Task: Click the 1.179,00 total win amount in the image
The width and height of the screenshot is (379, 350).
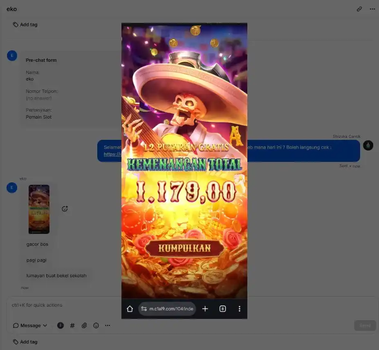Action: coord(186,192)
